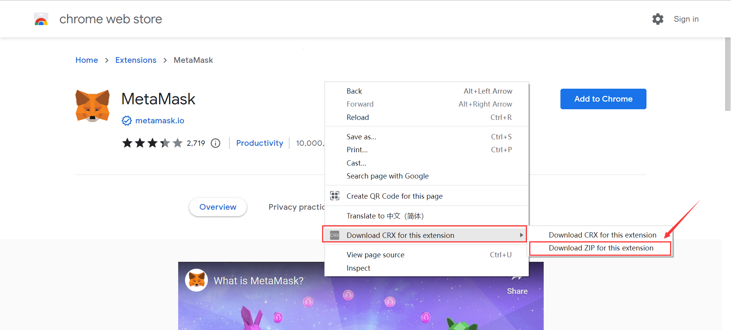Open the settings gear icon
Screen dimensions: 731x330
(658, 19)
